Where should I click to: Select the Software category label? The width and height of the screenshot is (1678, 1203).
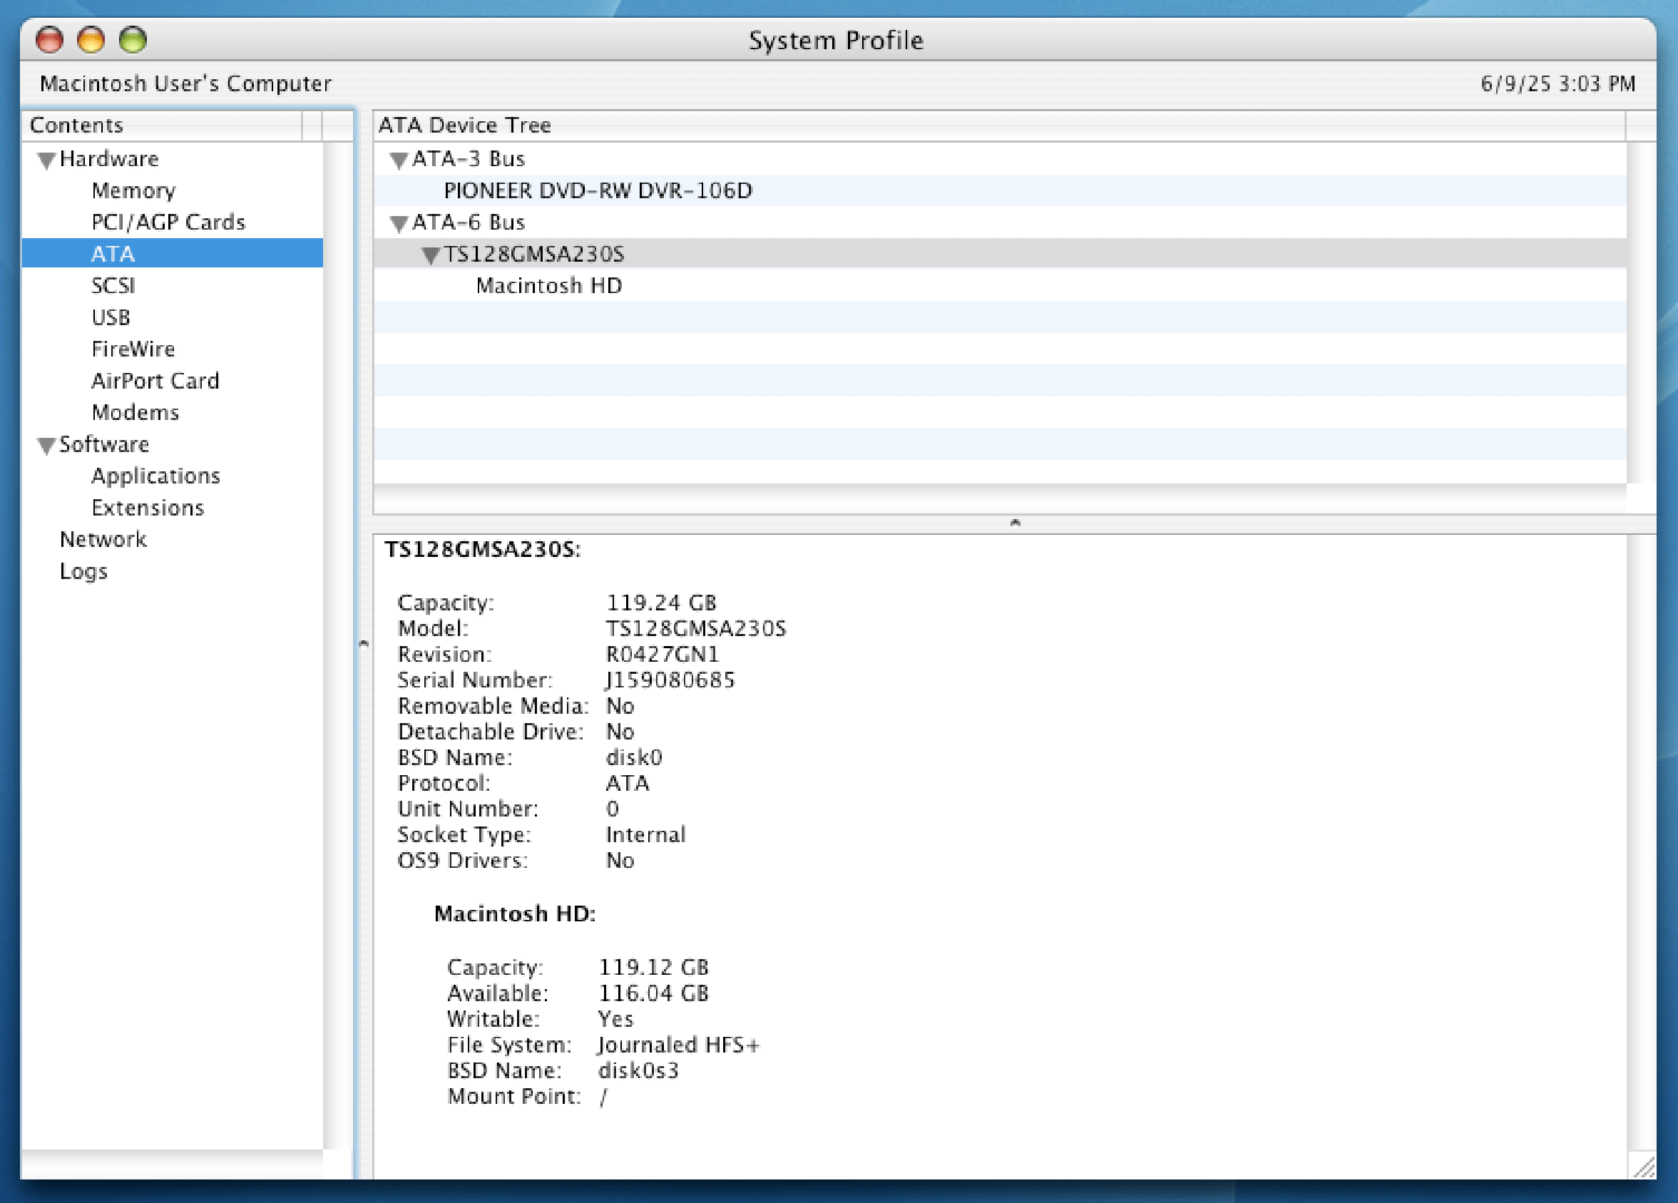point(104,445)
